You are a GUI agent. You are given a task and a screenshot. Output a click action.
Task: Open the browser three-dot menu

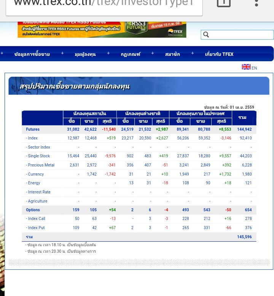[256, 3]
